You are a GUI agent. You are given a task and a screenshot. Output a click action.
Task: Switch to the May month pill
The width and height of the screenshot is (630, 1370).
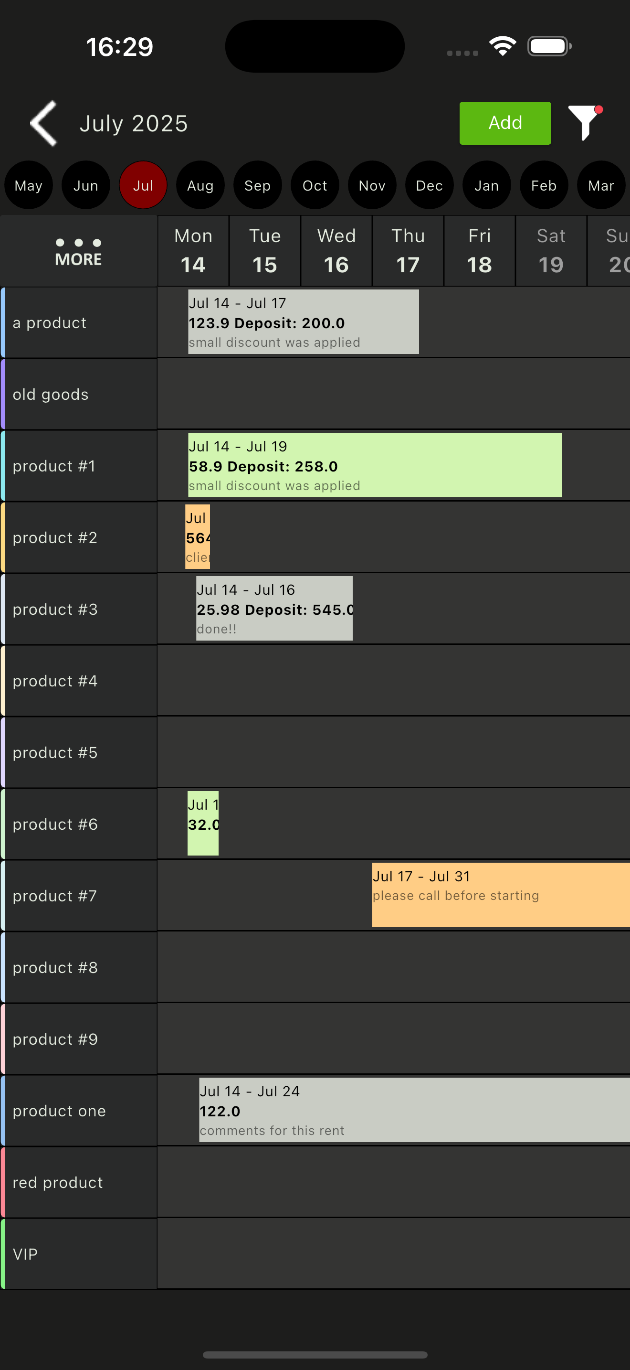(29, 185)
